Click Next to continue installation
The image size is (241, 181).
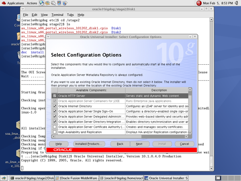140,144
